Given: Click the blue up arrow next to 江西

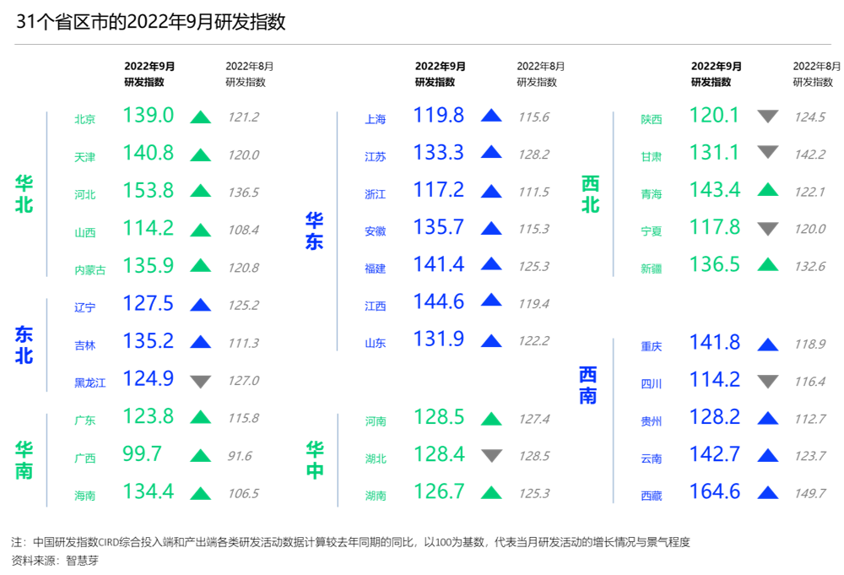Looking at the screenshot, I should point(490,301).
